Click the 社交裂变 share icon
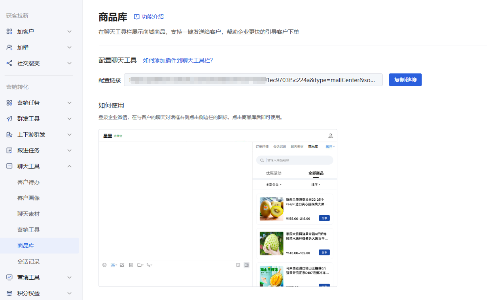 9,63
